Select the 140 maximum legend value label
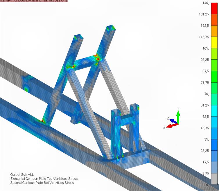Image resolution: width=219 pixels, height=191 pixels. (x=206, y=3)
